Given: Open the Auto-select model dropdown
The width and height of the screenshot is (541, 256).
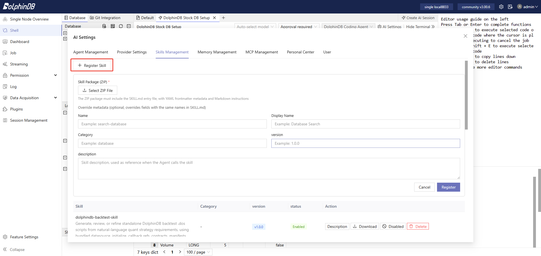Looking at the screenshot, I should coord(255,27).
